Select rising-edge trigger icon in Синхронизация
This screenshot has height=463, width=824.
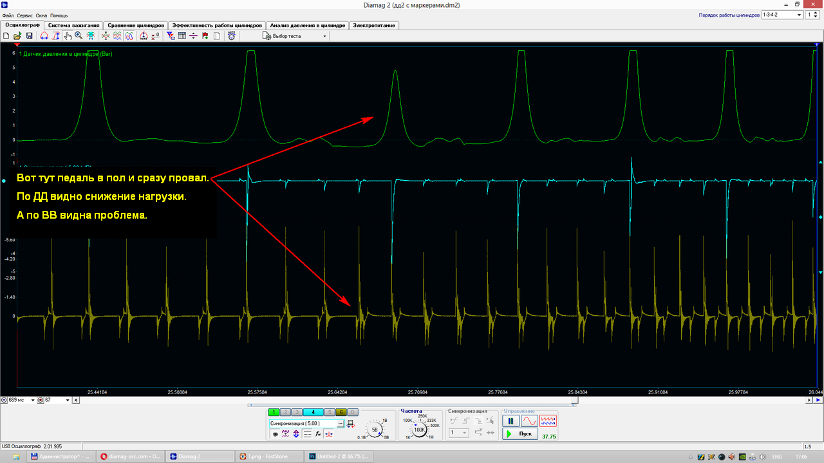pyautogui.click(x=466, y=421)
